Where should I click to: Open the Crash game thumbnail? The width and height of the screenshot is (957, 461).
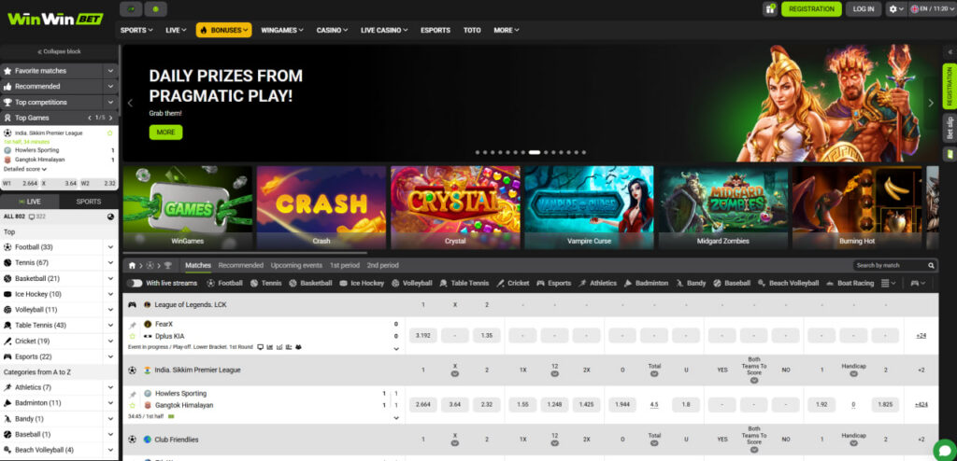[321, 207]
